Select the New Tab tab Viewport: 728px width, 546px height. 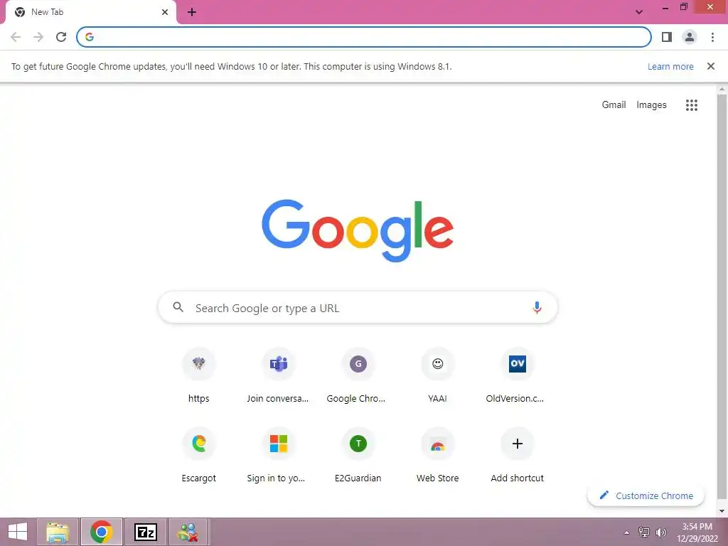pos(90,12)
